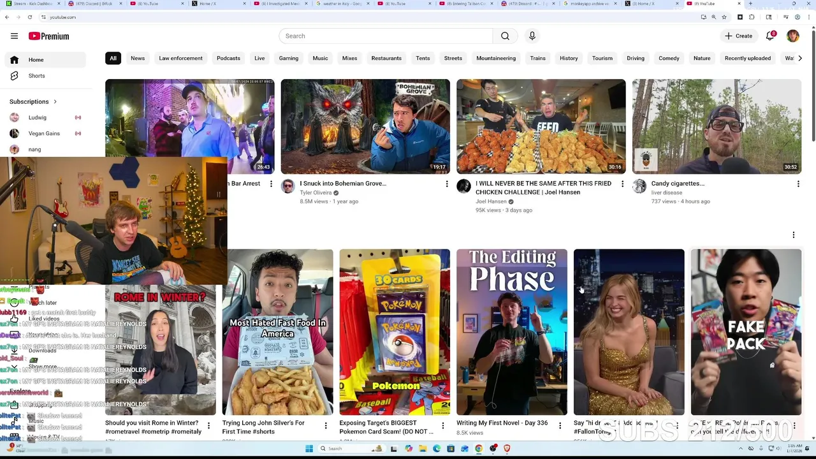The width and height of the screenshot is (816, 459).
Task: Select the Law enforcement chip
Action: tap(180, 58)
